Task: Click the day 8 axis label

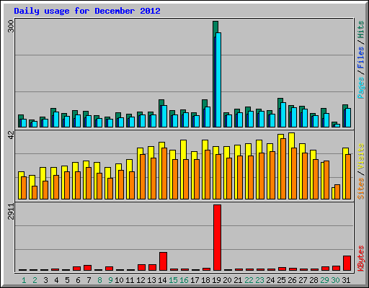Action: [x=99, y=280]
